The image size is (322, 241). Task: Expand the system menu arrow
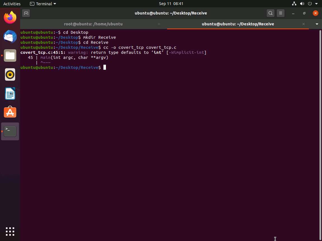coord(316,4)
